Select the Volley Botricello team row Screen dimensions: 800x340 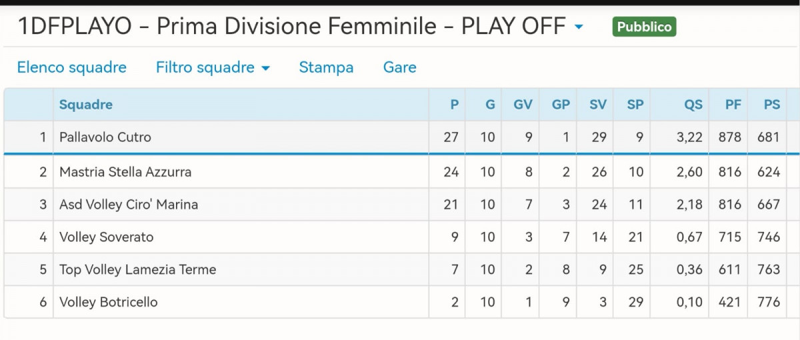(109, 302)
